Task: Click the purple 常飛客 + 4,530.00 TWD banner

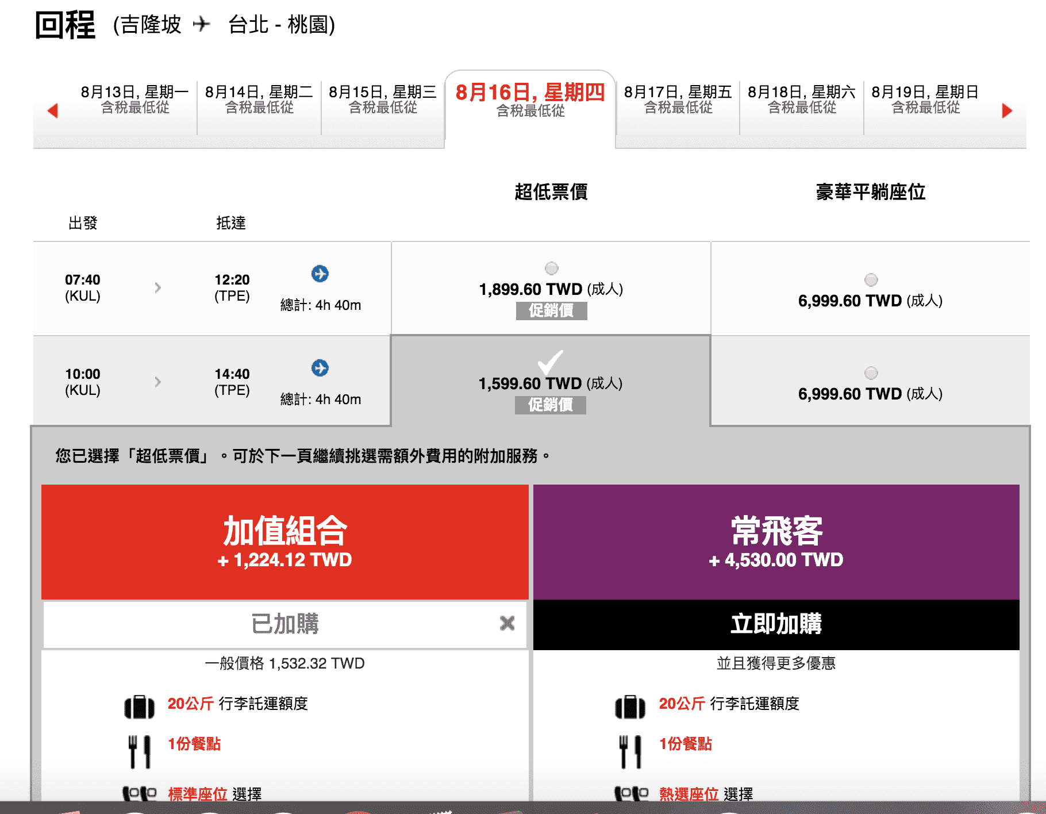Action: point(776,542)
